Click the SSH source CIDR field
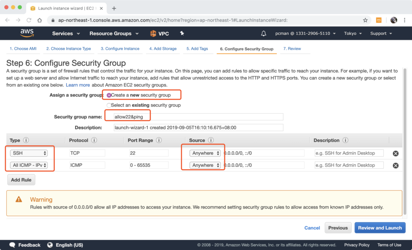The height and width of the screenshot is (250, 412). point(264,153)
